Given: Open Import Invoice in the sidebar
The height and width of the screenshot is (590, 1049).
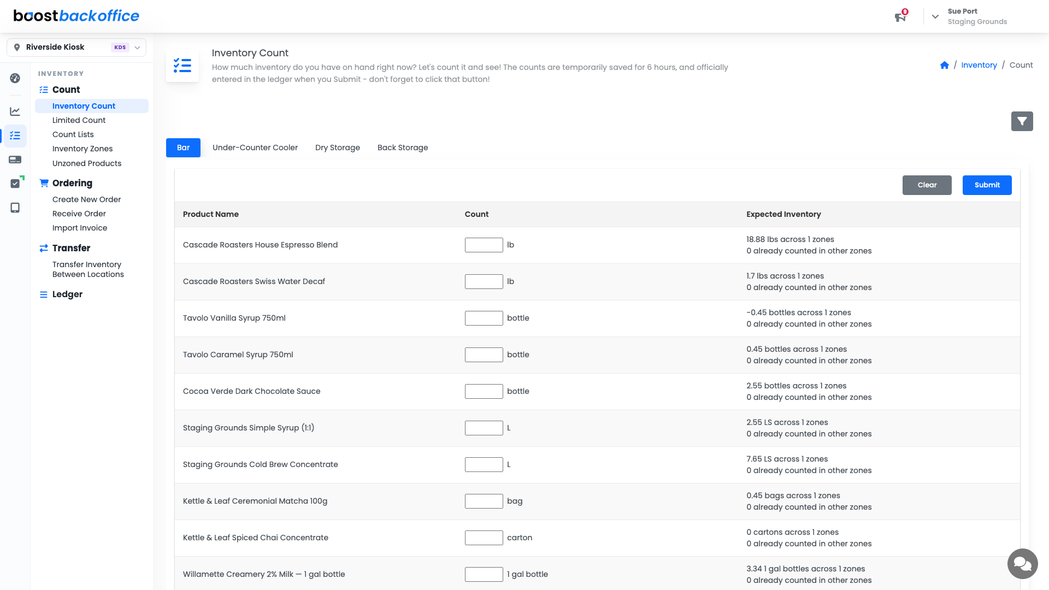Looking at the screenshot, I should click(x=80, y=228).
